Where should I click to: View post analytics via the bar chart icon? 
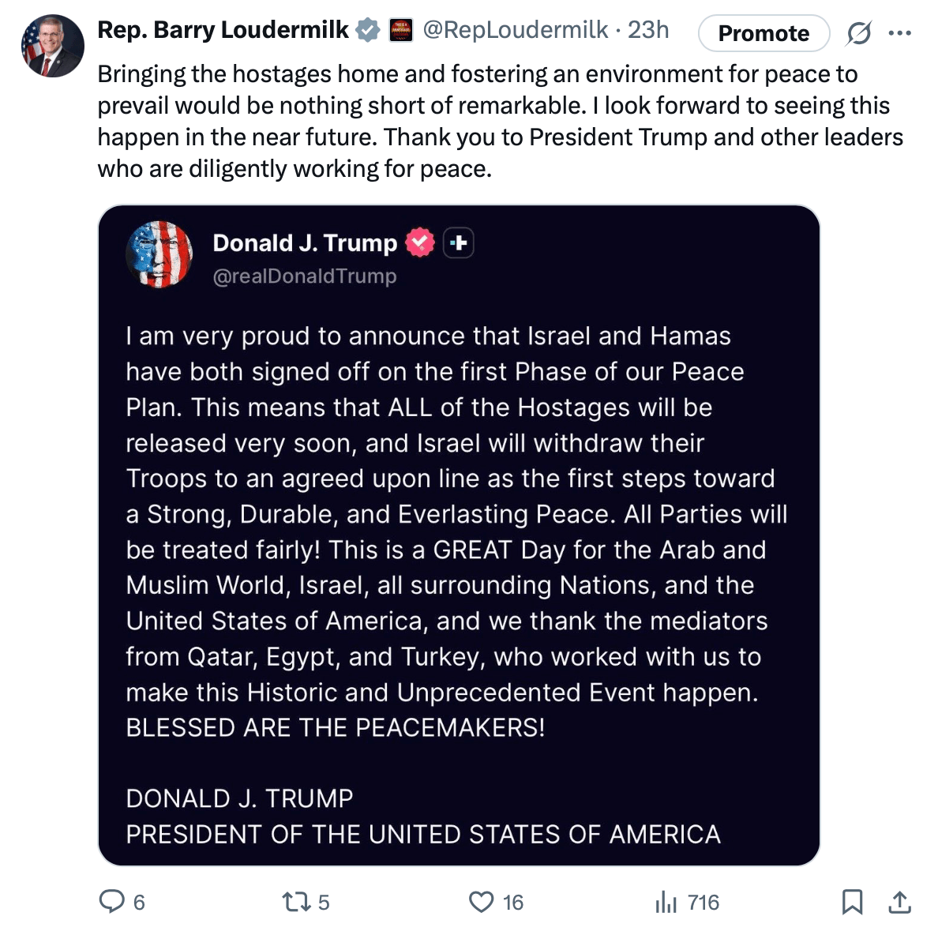tap(666, 902)
